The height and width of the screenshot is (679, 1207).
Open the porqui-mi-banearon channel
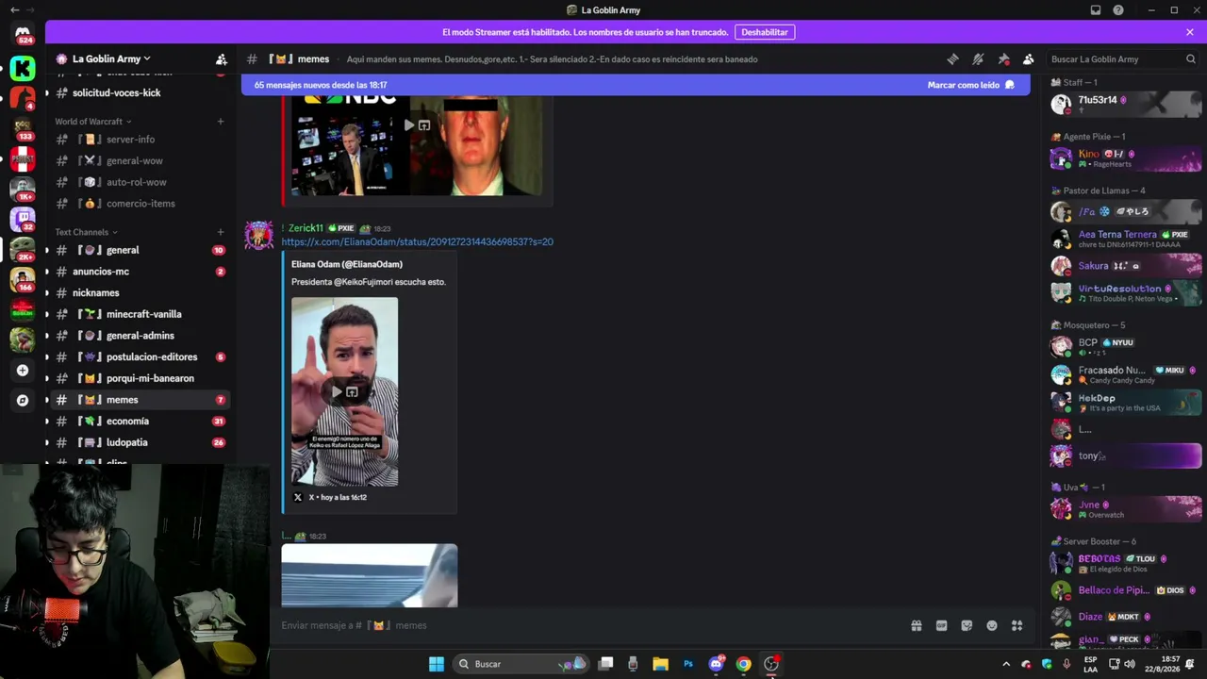141,378
